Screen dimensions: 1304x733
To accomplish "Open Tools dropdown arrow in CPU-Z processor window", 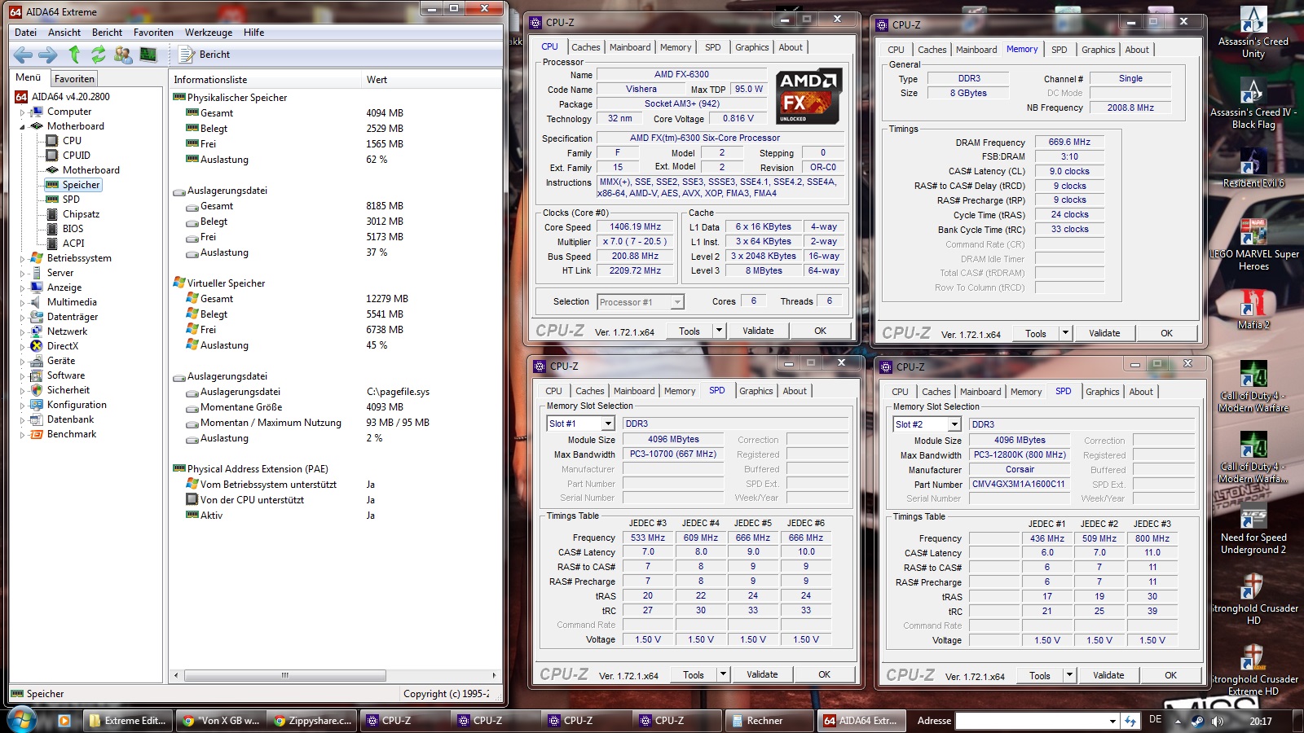I will tap(719, 331).
